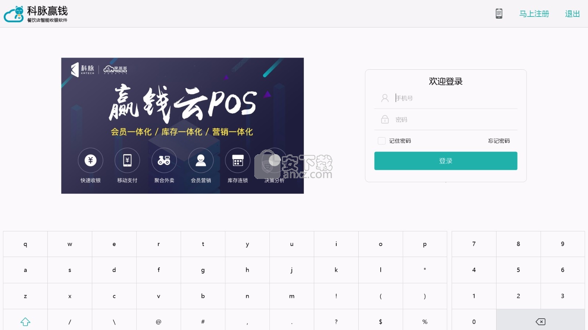Click 退出 to exit
Image resolution: width=588 pixels, height=330 pixels.
[x=572, y=14]
